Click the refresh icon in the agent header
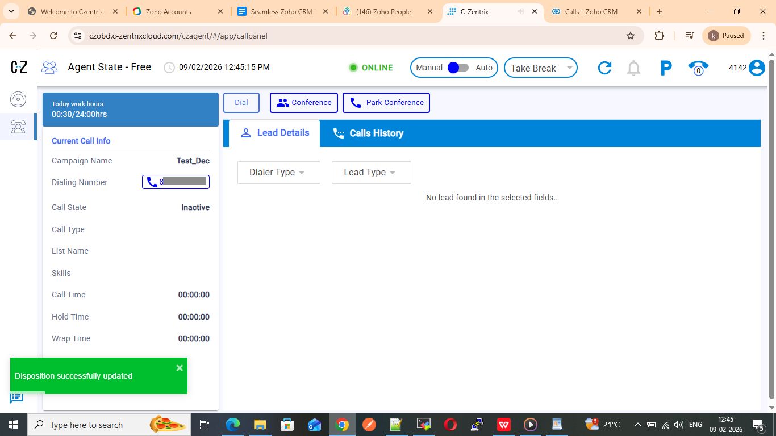Screen dimensions: 776x436 point(604,68)
